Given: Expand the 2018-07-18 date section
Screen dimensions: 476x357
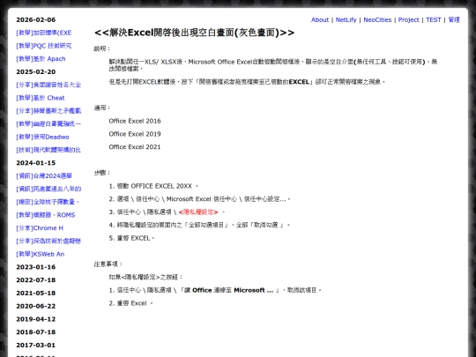Looking at the screenshot, I should pyautogui.click(x=36, y=332).
